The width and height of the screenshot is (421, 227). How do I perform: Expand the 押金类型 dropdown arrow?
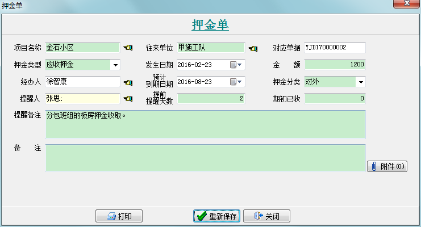click(x=115, y=65)
